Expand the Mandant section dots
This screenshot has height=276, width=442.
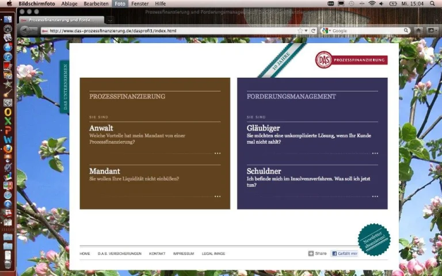pyautogui.click(x=218, y=197)
